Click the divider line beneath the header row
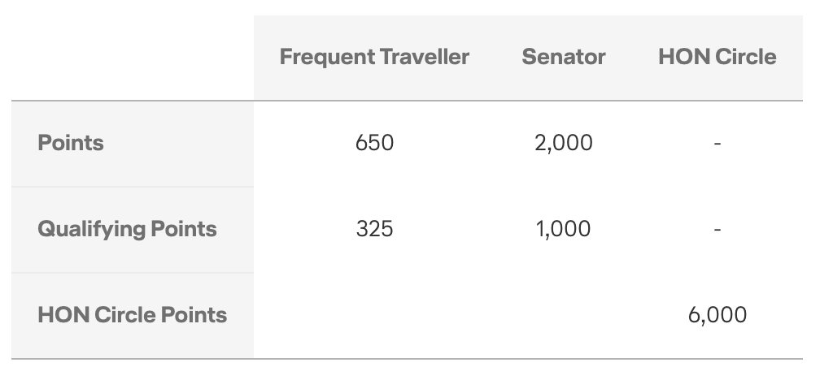Viewport: 820px width, 367px height. click(x=407, y=100)
